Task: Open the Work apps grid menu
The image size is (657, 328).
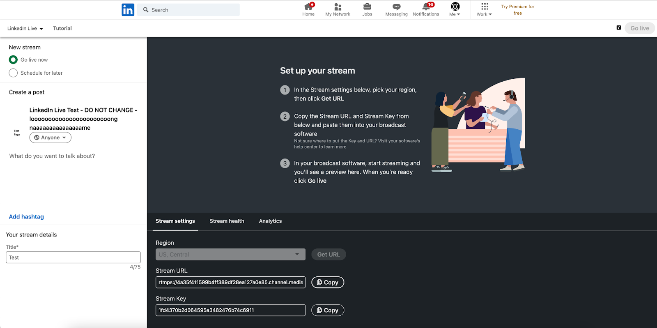Action: point(485,10)
